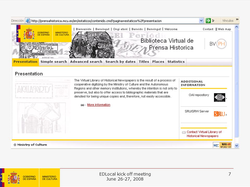Open Contact Virtual Library of Historical Newspapers link
The width and height of the screenshot is (250, 187).
pyautogui.click(x=204, y=134)
